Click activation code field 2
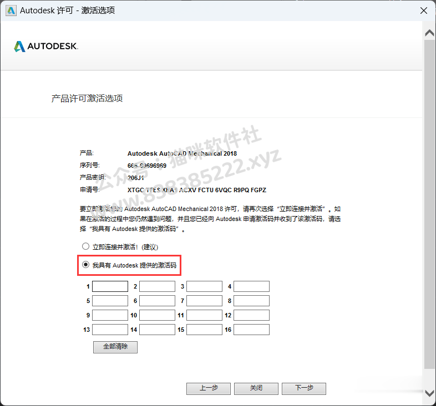Viewport: 436px width, 406px height. pos(157,286)
